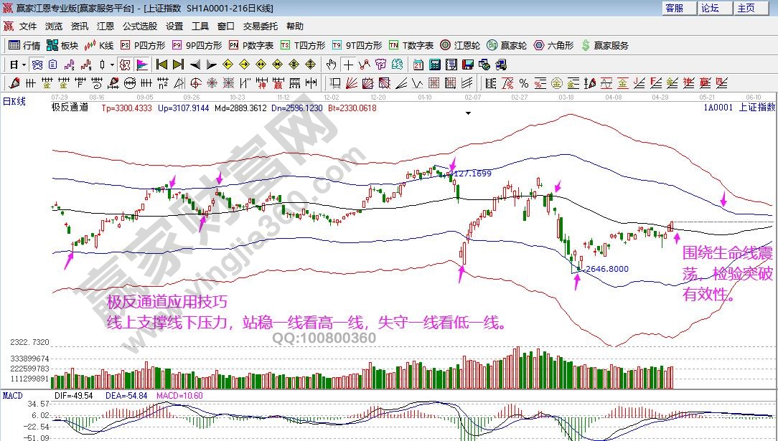Image resolution: width=778 pixels, height=441 pixels.
Task: Toggle the pink flag indicator button
Action: pyautogui.click(x=141, y=65)
